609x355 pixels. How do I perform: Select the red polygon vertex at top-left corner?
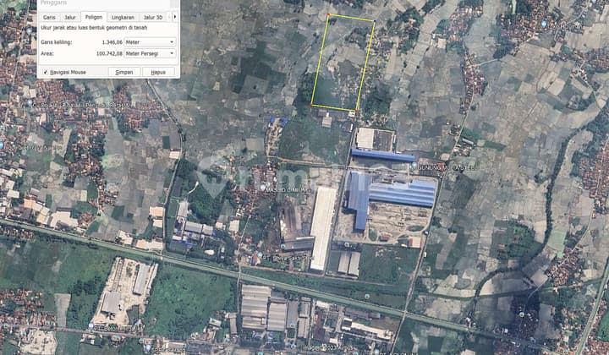328,14
